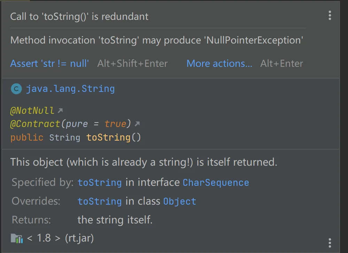Open the CharSequence interface link
Viewport: 348px width, 253px height.
click(x=216, y=183)
